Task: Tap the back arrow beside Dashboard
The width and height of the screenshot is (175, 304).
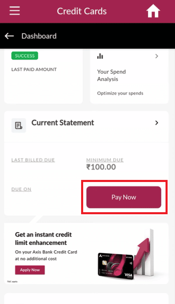Action: point(9,36)
